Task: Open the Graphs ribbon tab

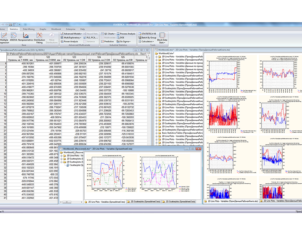Action: (x=43, y=29)
